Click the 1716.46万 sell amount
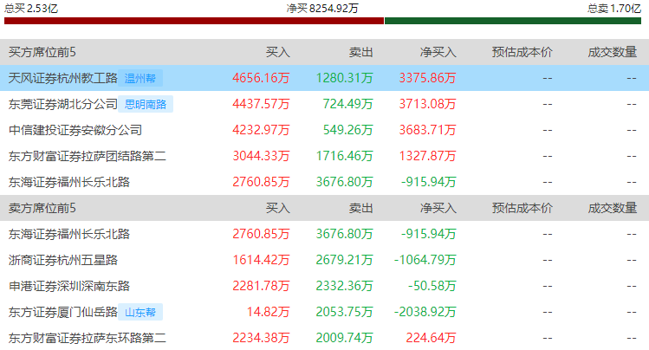Image resolution: width=649 pixels, height=350 pixels. point(344,157)
